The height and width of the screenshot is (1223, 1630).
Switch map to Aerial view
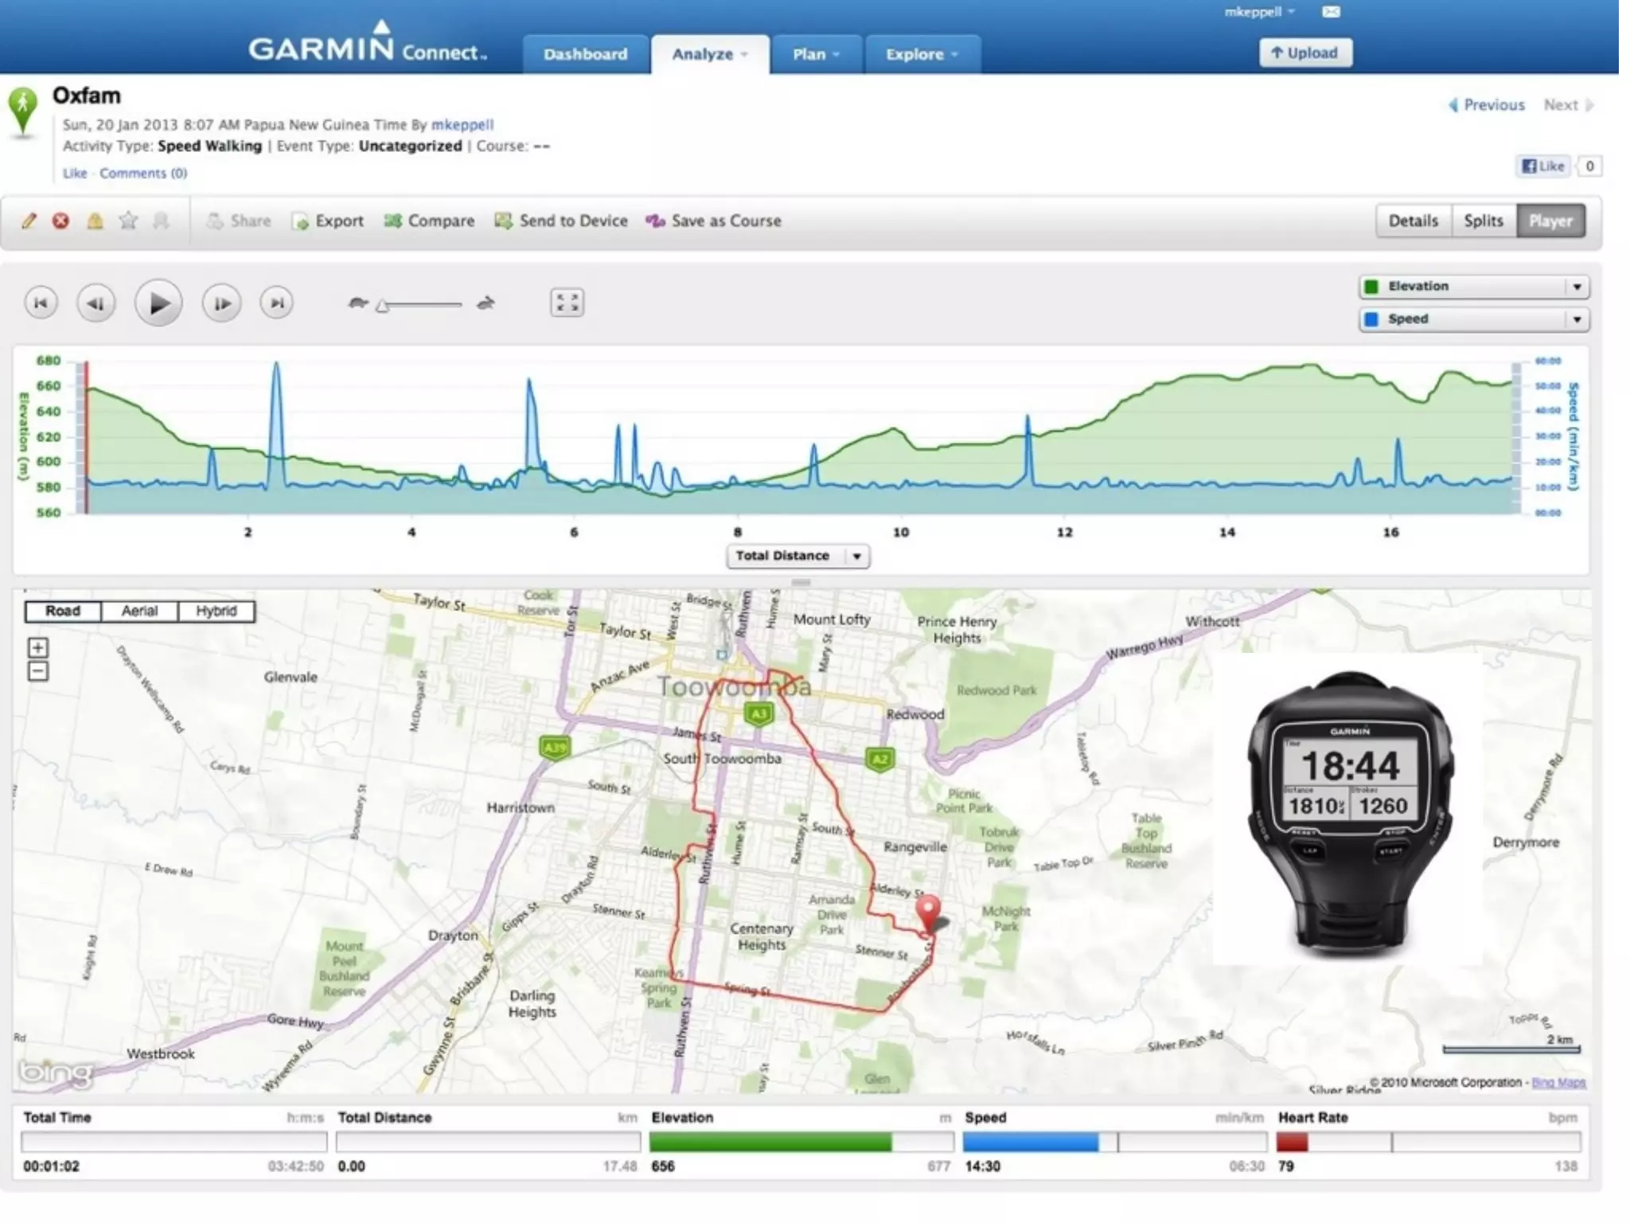click(x=139, y=611)
